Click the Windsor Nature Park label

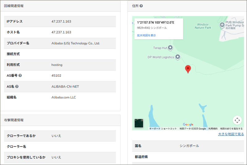pyautogui.click(x=203, y=26)
